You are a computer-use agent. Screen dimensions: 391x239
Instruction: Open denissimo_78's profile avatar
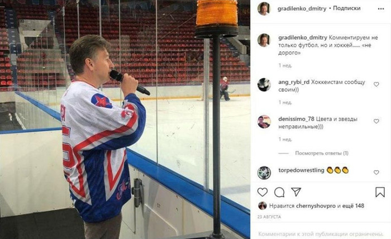pyautogui.click(x=264, y=122)
